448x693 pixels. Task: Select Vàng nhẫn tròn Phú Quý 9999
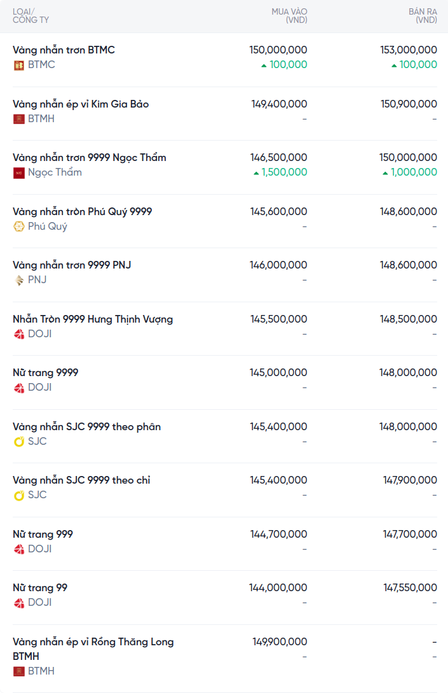[x=82, y=211]
